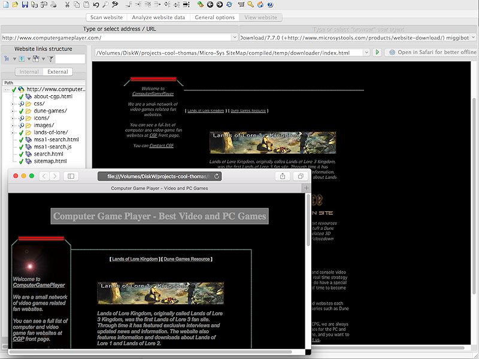Go back using Safari back chevron

[44, 176]
